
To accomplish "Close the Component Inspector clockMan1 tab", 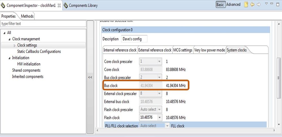I will click(59, 5).
